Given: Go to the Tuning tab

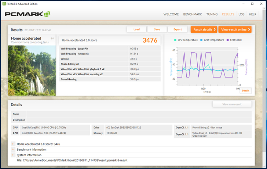Looking at the screenshot, I should click(212, 14).
